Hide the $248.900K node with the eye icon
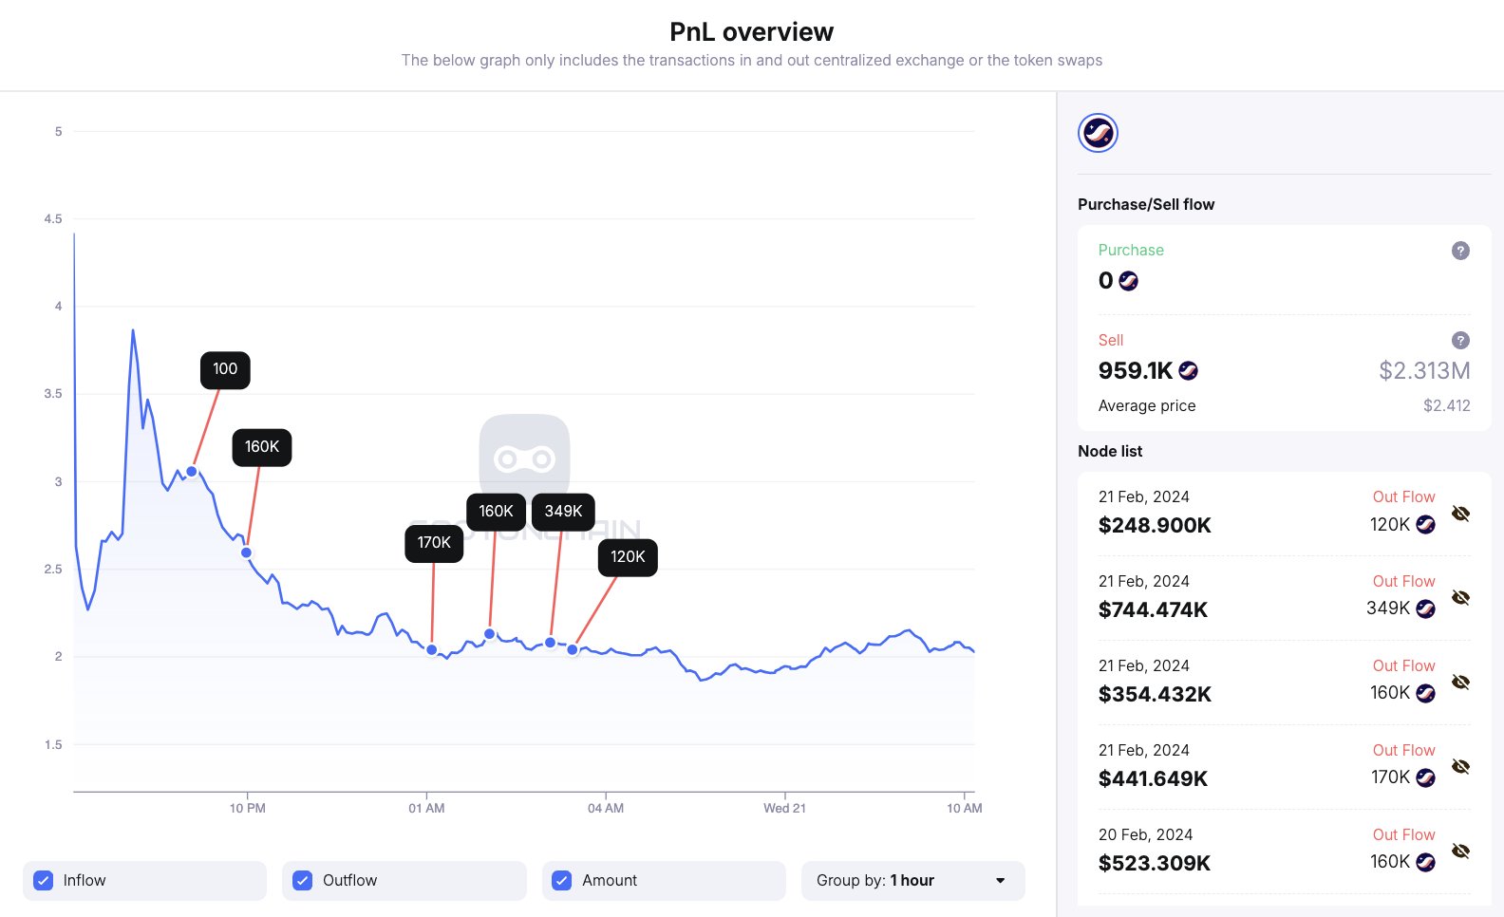This screenshot has height=917, width=1504. click(1460, 514)
